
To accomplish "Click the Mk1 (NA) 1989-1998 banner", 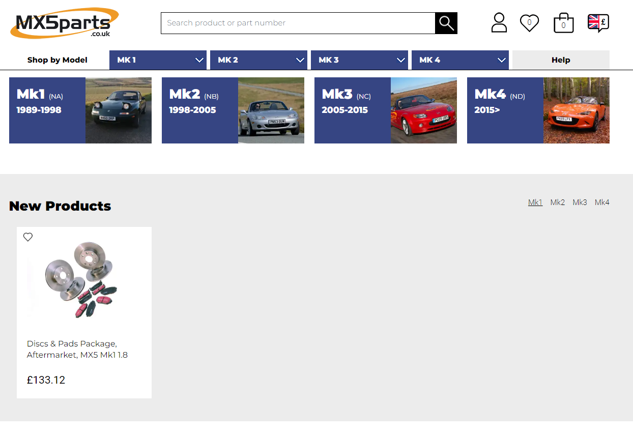I will coord(80,110).
